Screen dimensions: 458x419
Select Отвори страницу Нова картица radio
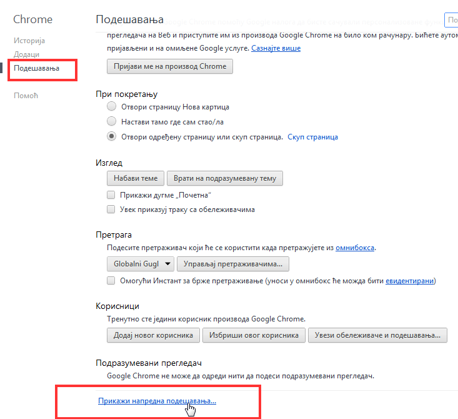point(111,106)
